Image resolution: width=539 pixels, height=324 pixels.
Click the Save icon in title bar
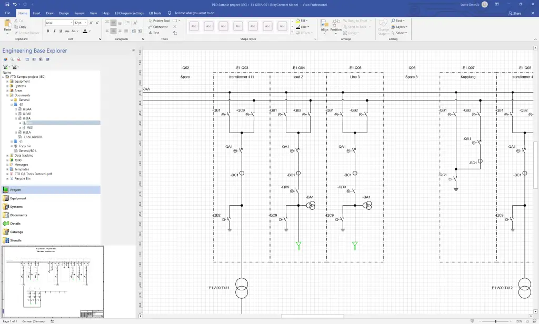[x=6, y=4]
